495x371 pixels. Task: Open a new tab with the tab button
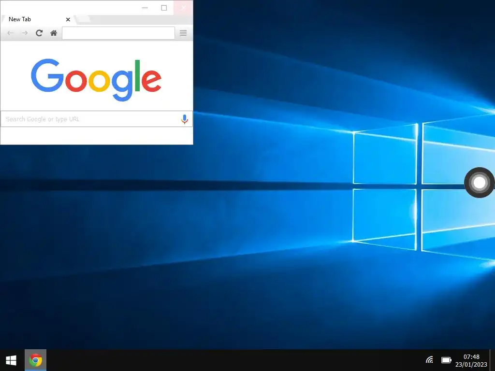pyautogui.click(x=83, y=19)
